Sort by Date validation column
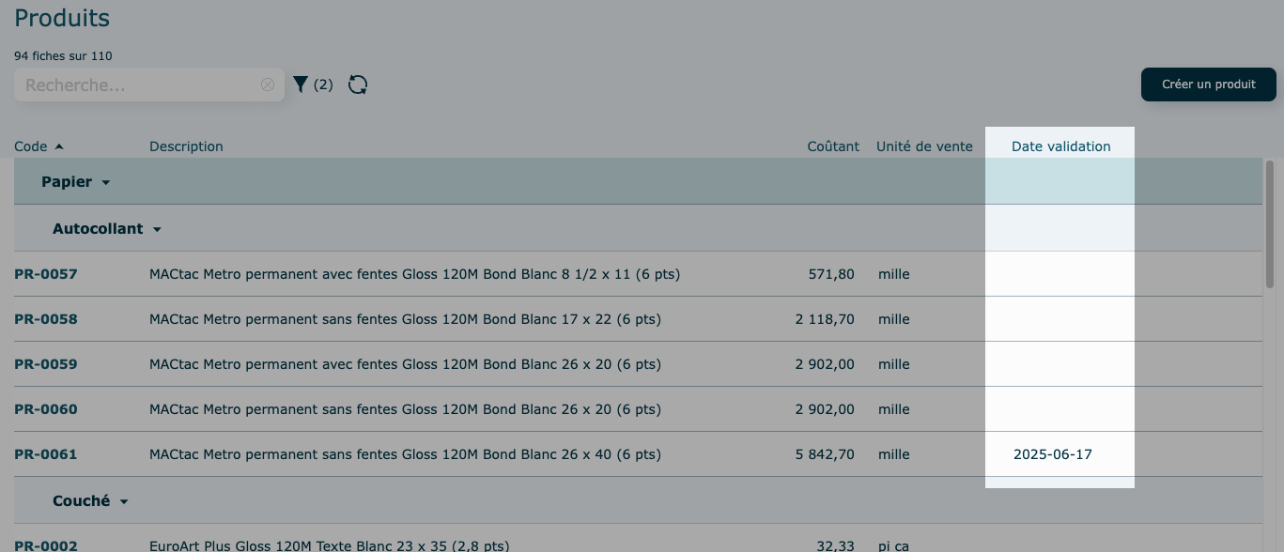 coord(1060,146)
